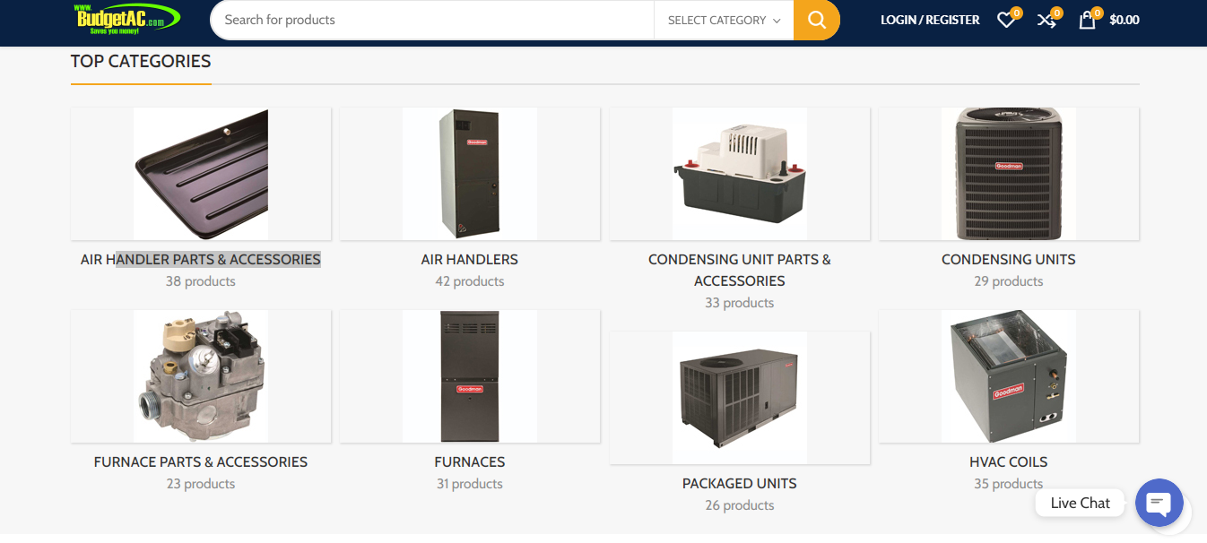Open the Air Handlers category link
The image size is (1207, 543).
(470, 259)
